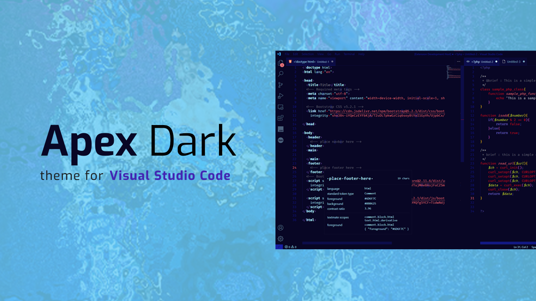Click the activity bar icon above Json
The width and height of the screenshot is (536, 301).
pos(281,129)
